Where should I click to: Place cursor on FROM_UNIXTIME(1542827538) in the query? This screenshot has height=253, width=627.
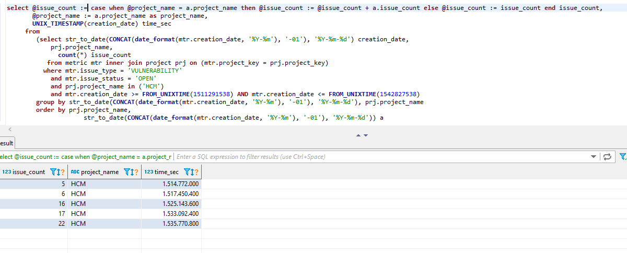(374, 94)
